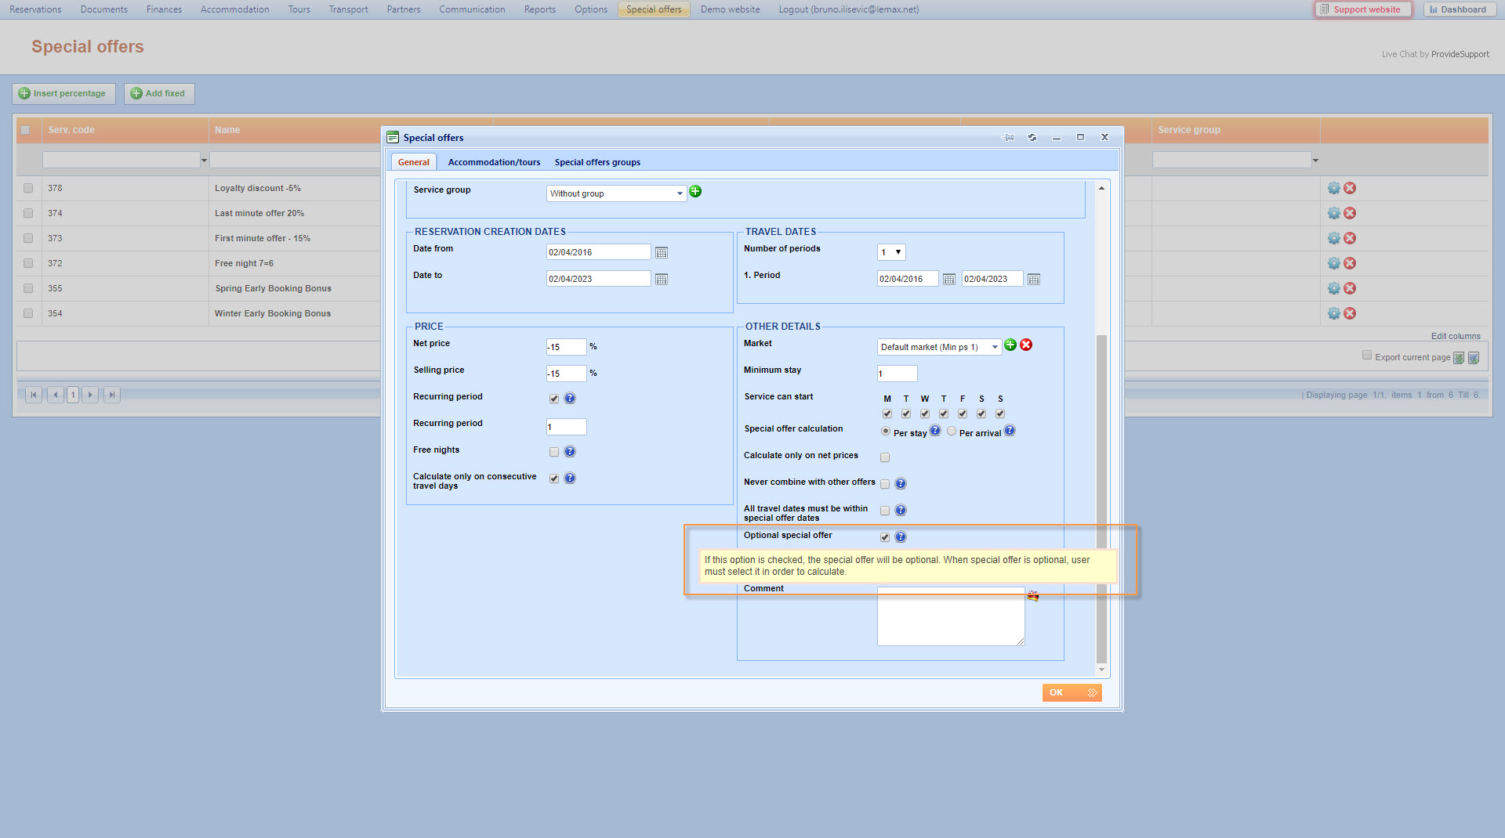
Task: Click OK button in dialog
Action: [x=1072, y=692]
